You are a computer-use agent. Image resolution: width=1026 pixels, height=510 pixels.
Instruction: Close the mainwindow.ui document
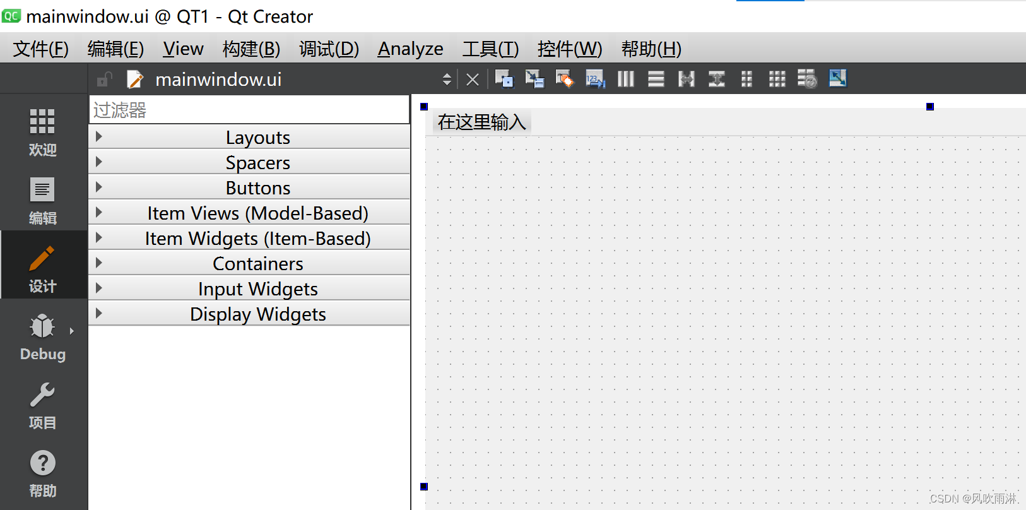coord(472,80)
